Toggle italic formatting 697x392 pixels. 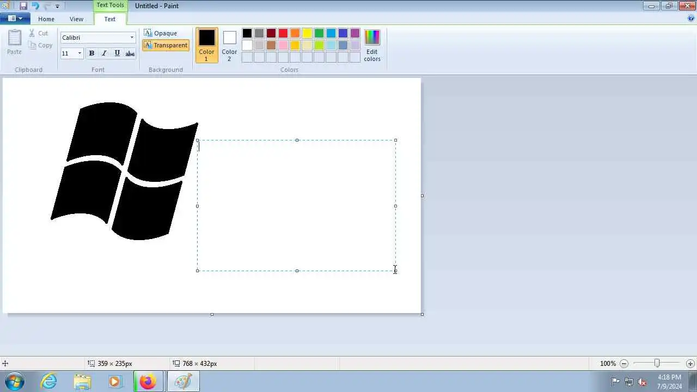pos(104,53)
